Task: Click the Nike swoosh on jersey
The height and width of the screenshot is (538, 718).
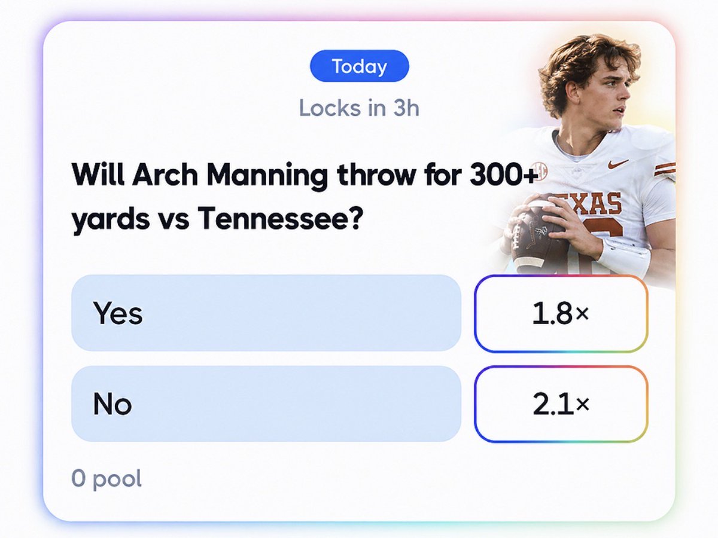Action: (618, 163)
